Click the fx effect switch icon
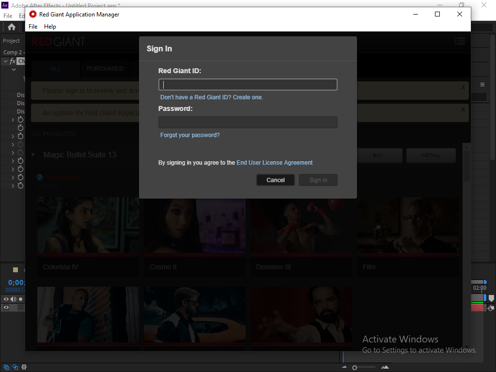 13,61
